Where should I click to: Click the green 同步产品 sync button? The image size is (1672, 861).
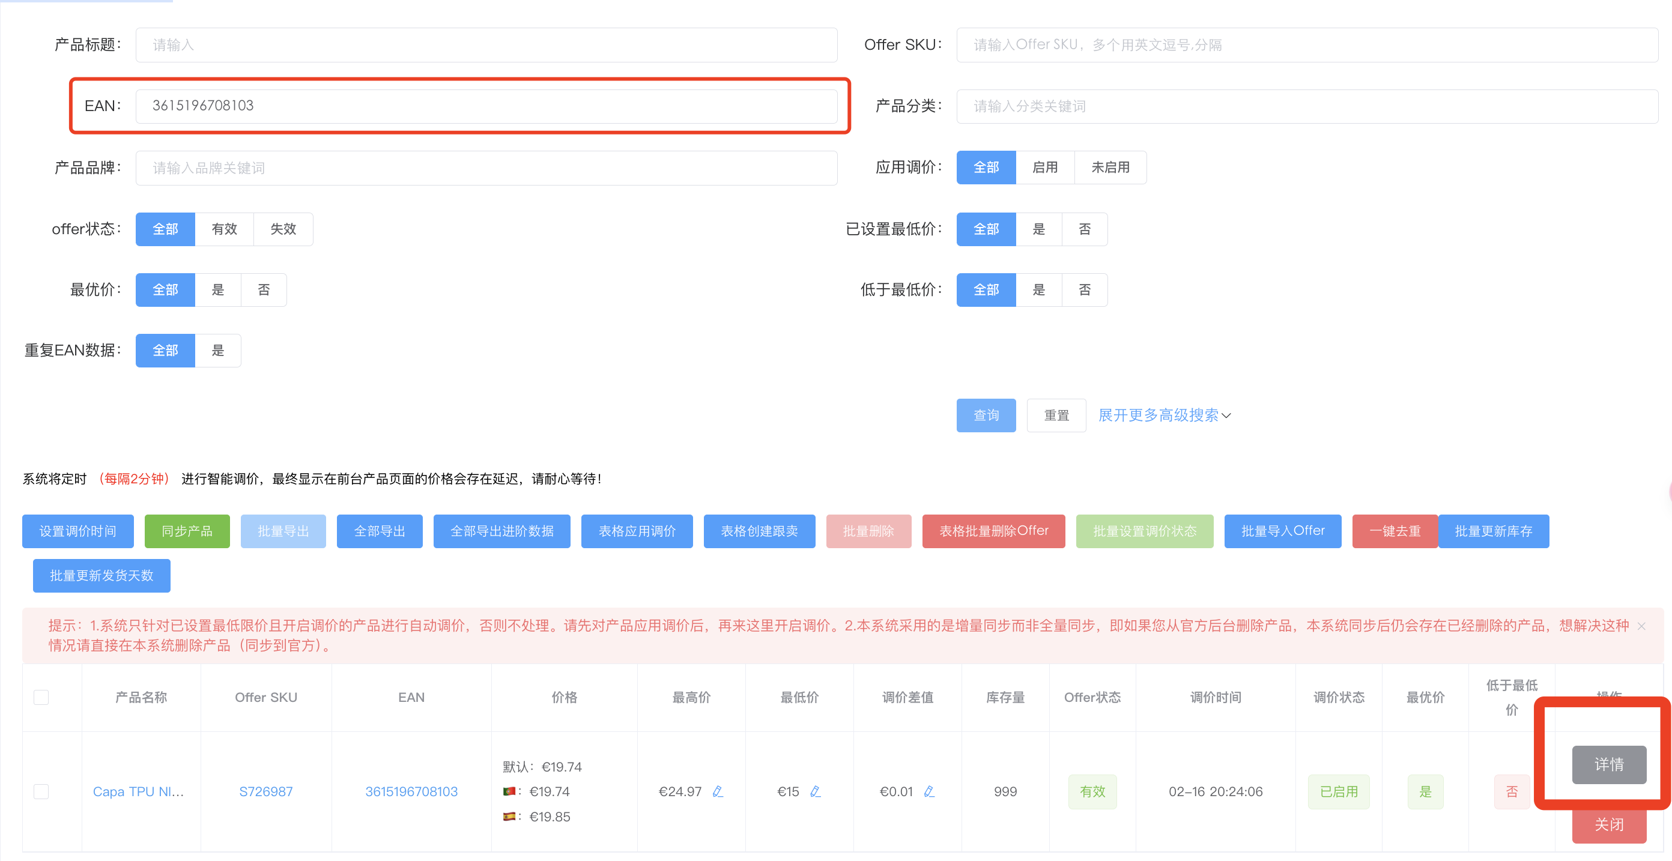pyautogui.click(x=187, y=531)
